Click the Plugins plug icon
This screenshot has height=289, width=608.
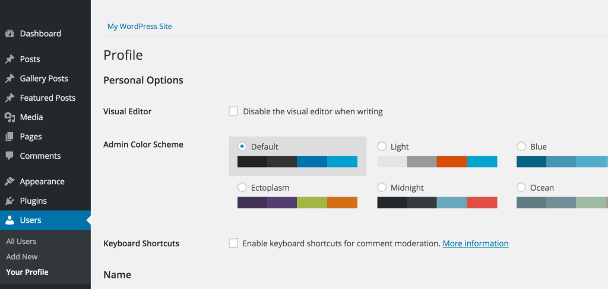9,201
